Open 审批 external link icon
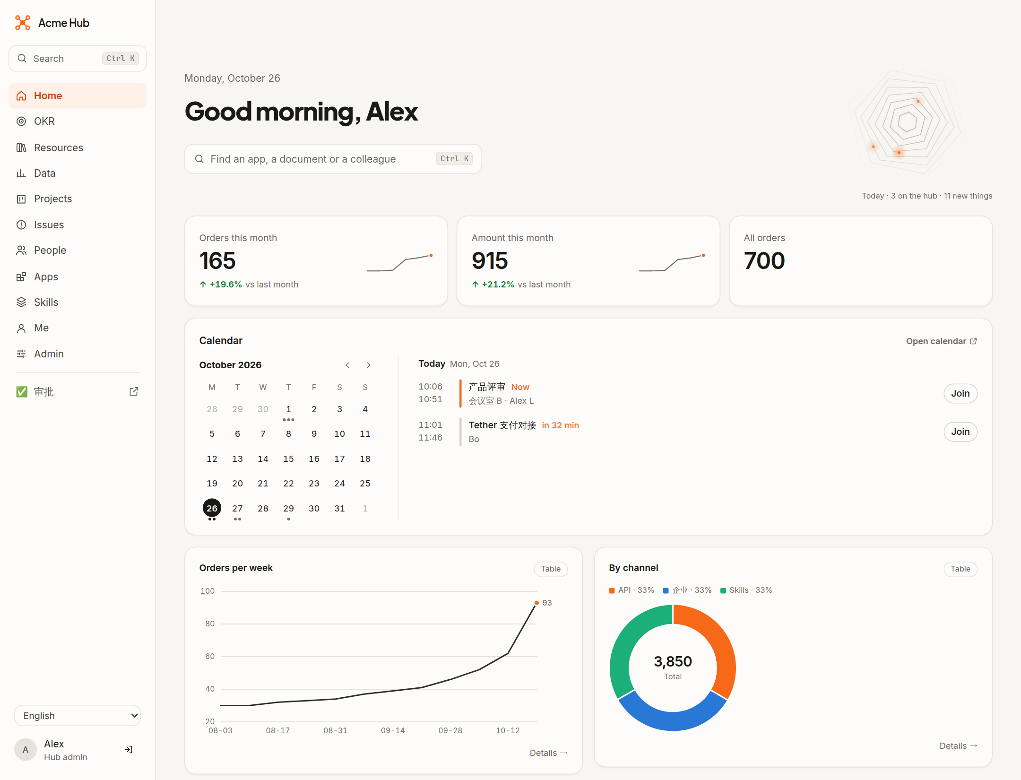The width and height of the screenshot is (1021, 780). pyautogui.click(x=134, y=391)
